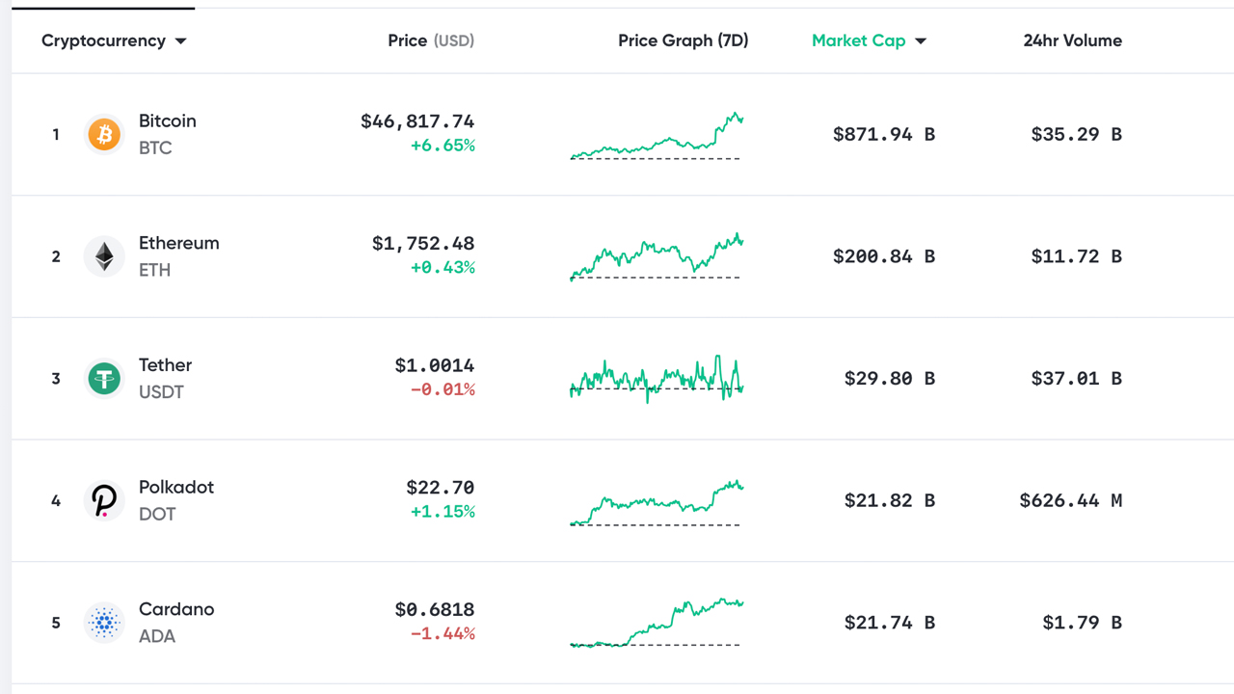Click the +0.43% Ethereum change
Viewport: 1234px width, 694px height.
tap(443, 268)
